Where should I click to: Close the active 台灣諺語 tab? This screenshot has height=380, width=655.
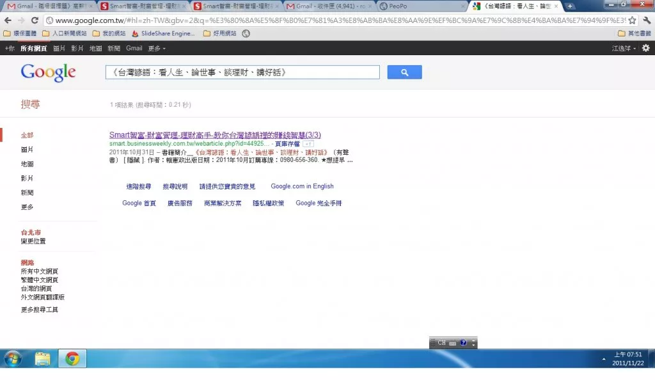pos(556,6)
